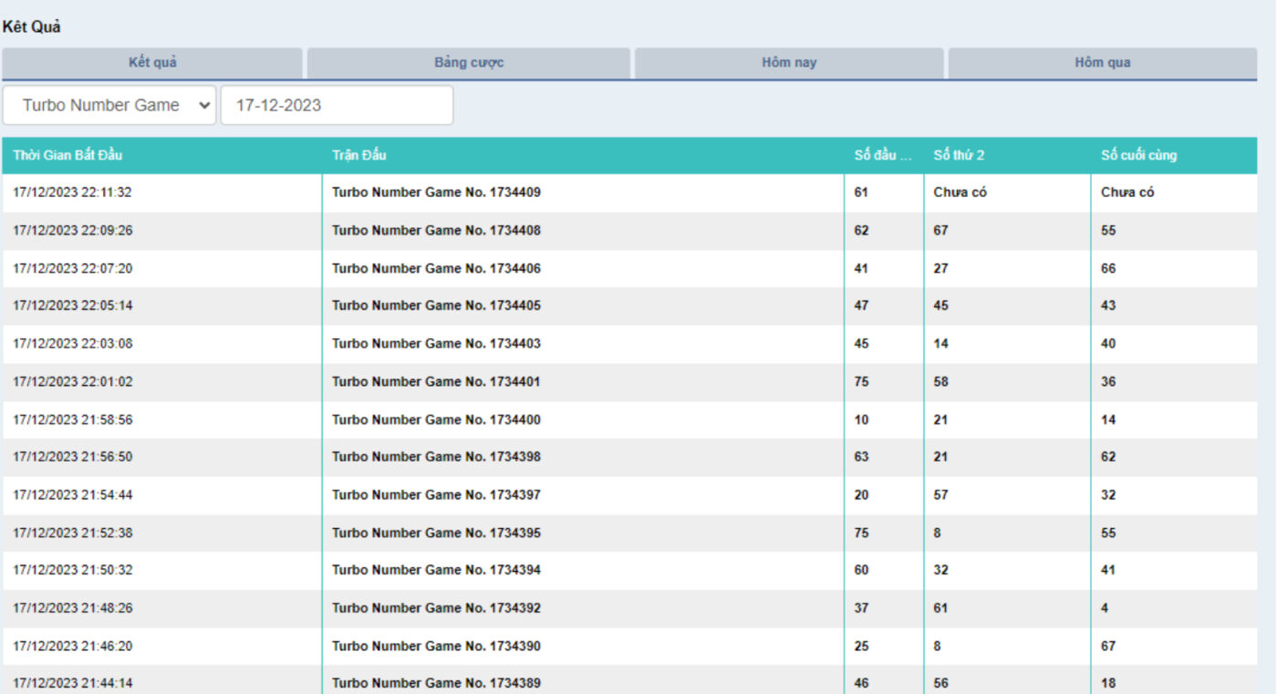
Task: Click the start time 17/12/2023 21:54:44
Action: pyautogui.click(x=72, y=495)
